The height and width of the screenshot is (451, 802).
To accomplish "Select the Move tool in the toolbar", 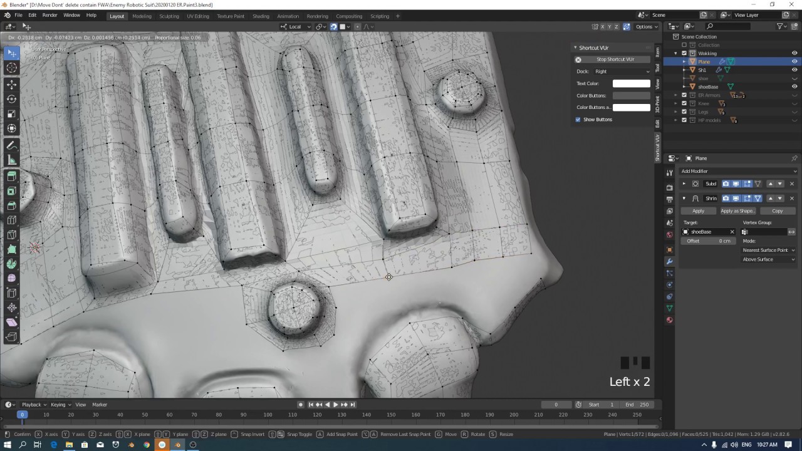I will 12,85.
